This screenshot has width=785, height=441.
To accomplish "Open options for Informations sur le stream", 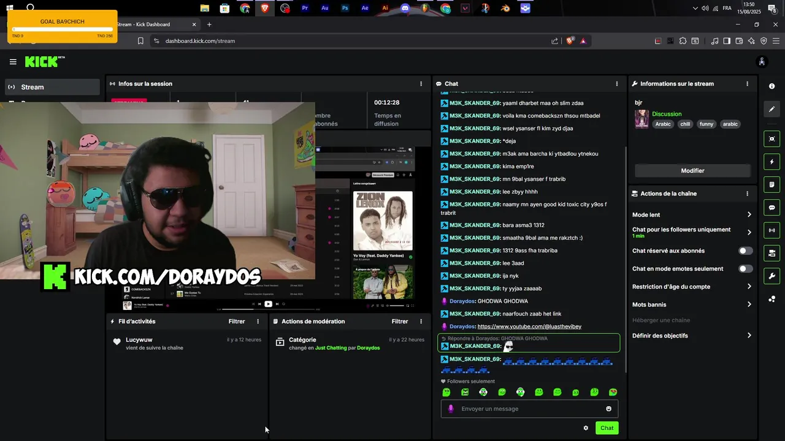I will 747,84.
